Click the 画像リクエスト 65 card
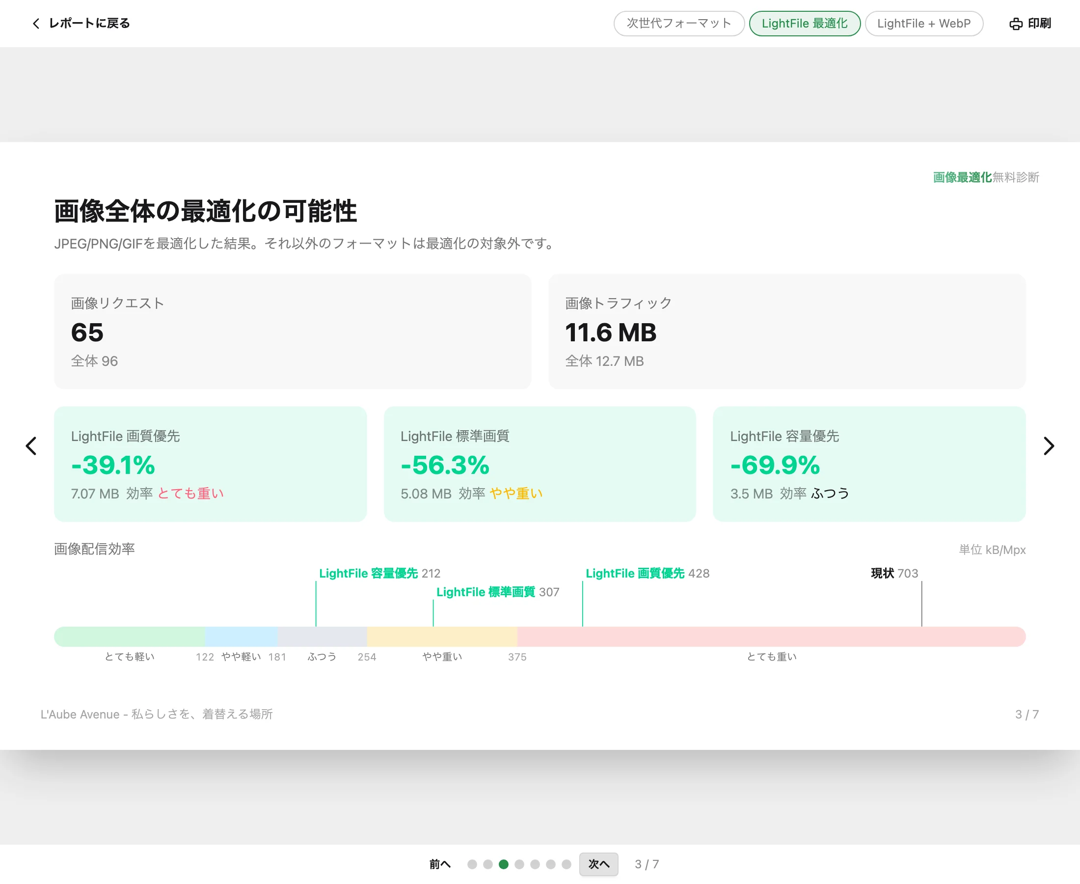 (293, 331)
